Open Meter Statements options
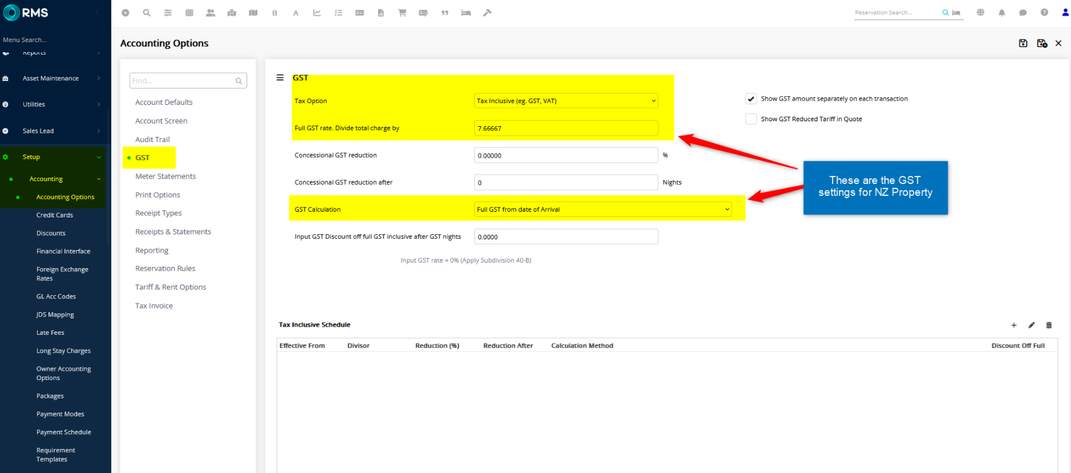Image resolution: width=1071 pixels, height=473 pixels. pyautogui.click(x=165, y=177)
